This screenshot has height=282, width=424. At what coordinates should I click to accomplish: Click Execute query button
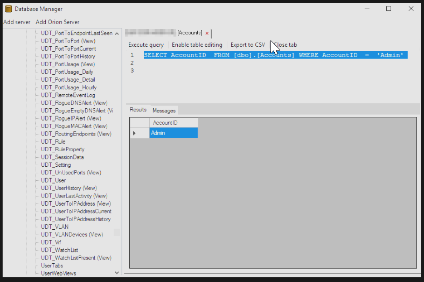(x=146, y=45)
